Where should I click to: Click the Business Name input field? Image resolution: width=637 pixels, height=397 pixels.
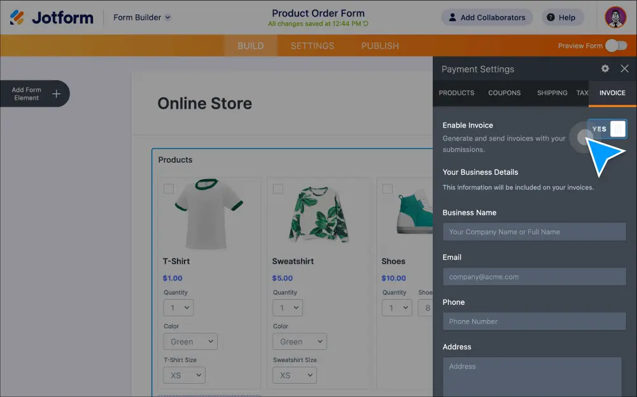(535, 232)
